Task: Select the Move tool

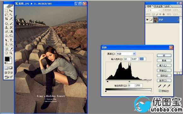Action: pyautogui.click(x=11, y=11)
